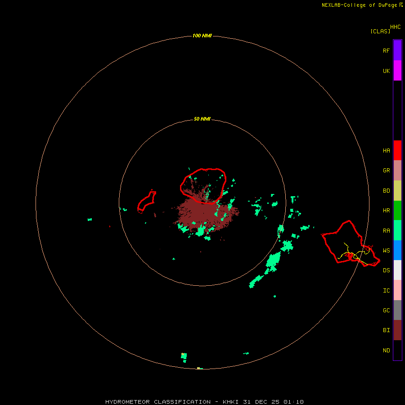Click the RF purple legend swatch
Screen dimensions: 405x405
397,50
